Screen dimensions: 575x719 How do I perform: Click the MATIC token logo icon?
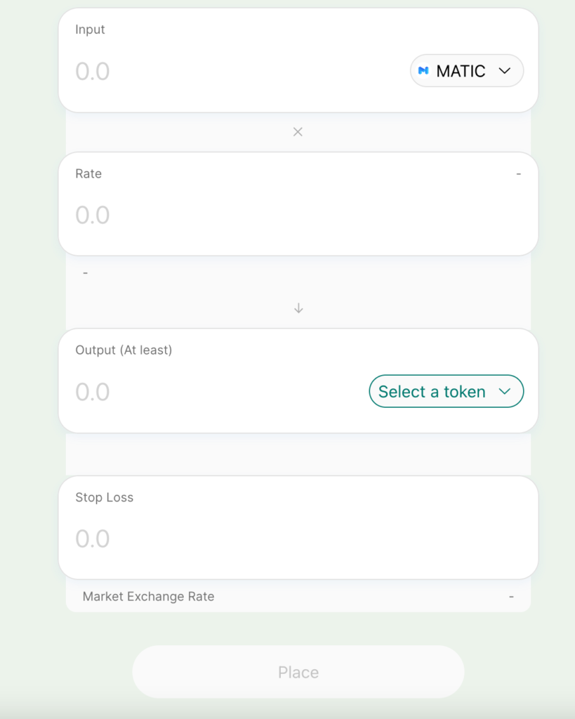tap(423, 71)
